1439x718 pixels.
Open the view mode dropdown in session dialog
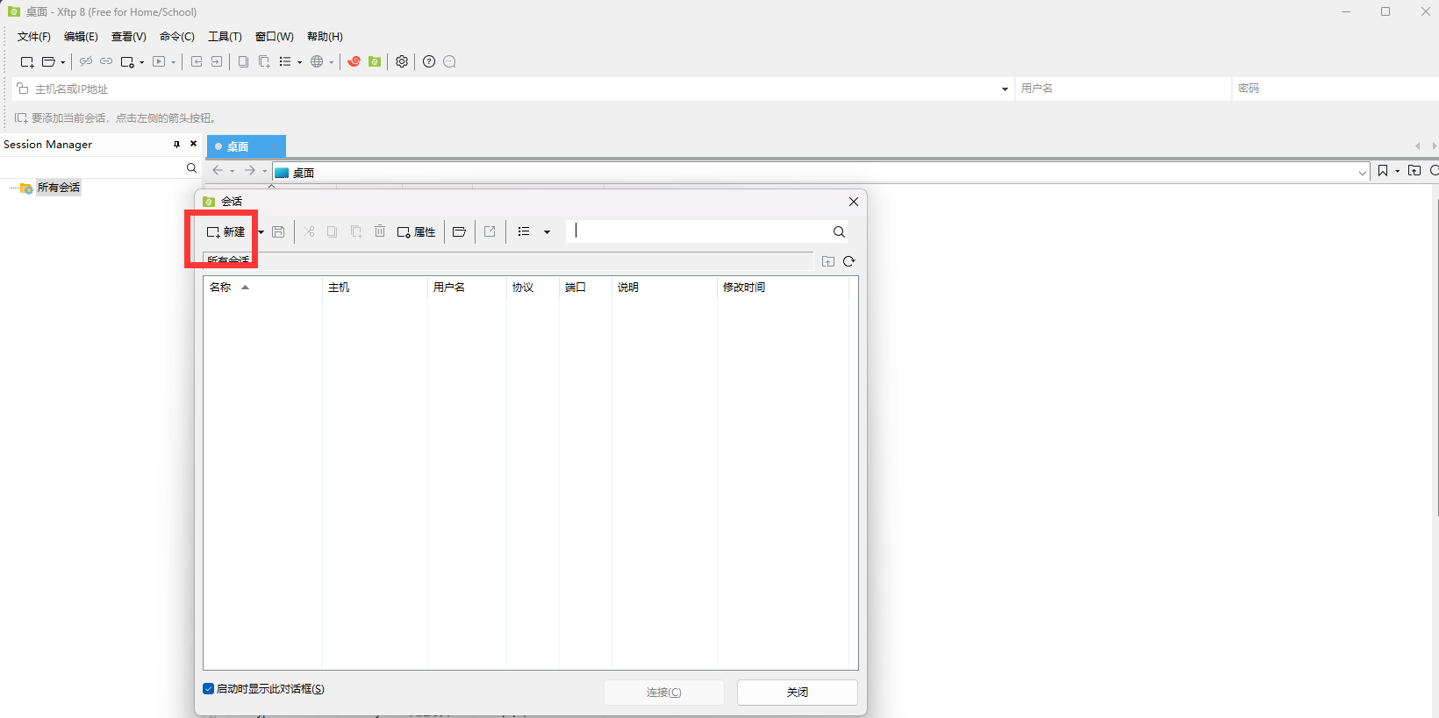(547, 232)
